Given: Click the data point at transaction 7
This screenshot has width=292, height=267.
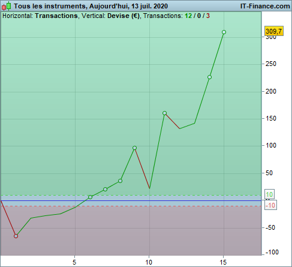Looking at the screenshot, I should pos(105,189).
